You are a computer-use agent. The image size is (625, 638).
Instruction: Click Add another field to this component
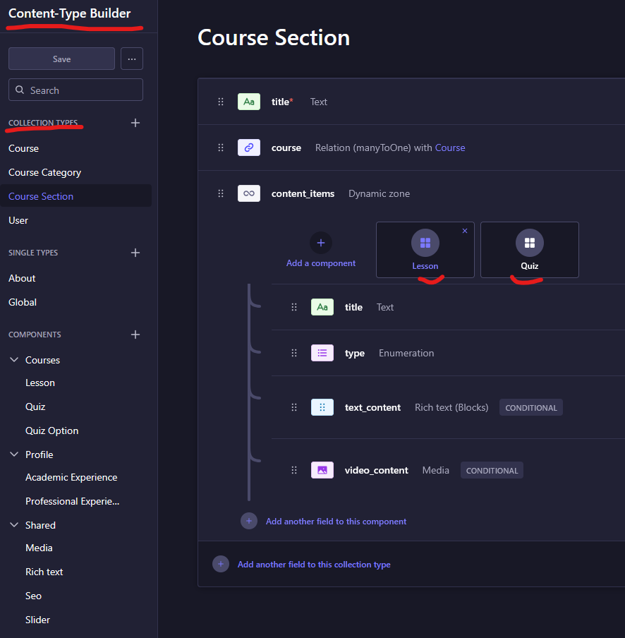[x=336, y=522]
